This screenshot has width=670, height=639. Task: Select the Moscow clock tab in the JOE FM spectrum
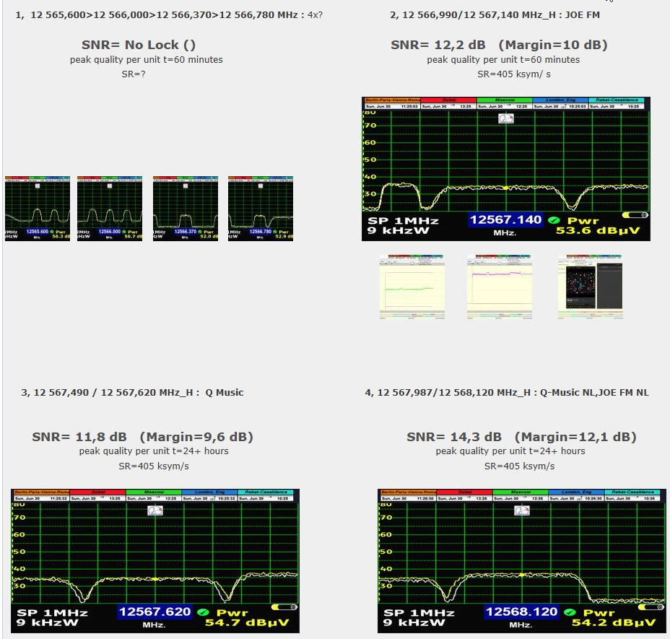[504, 100]
